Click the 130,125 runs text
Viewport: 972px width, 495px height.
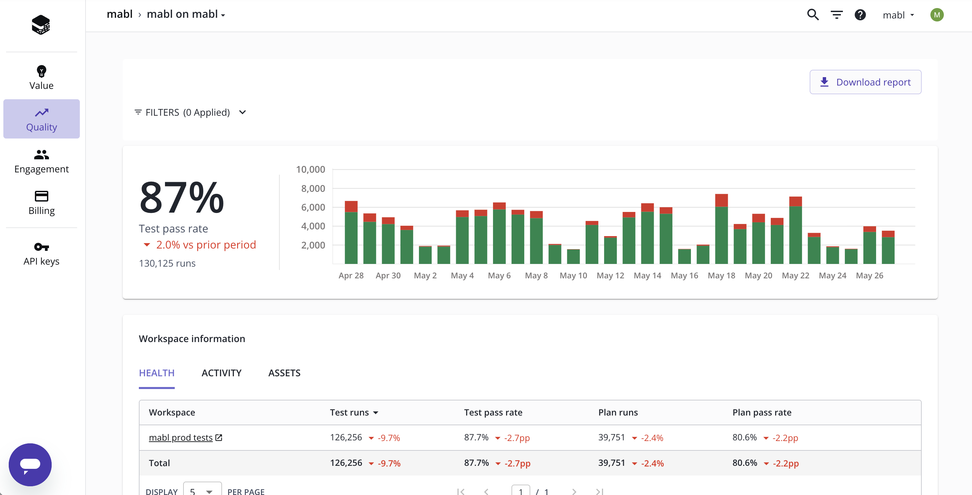tap(167, 263)
